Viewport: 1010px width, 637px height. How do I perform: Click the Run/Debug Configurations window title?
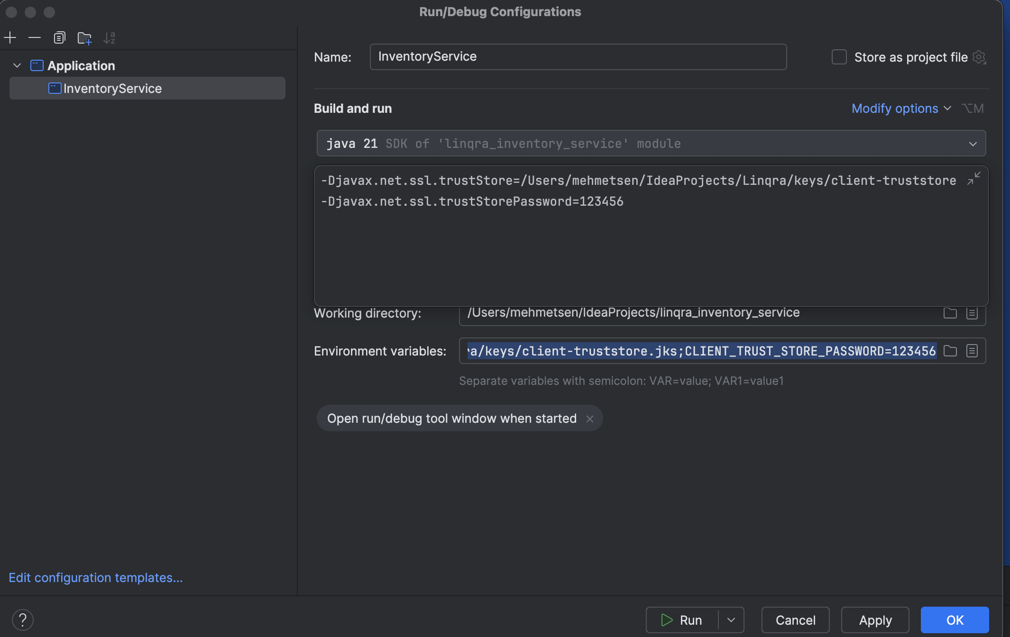click(x=500, y=12)
